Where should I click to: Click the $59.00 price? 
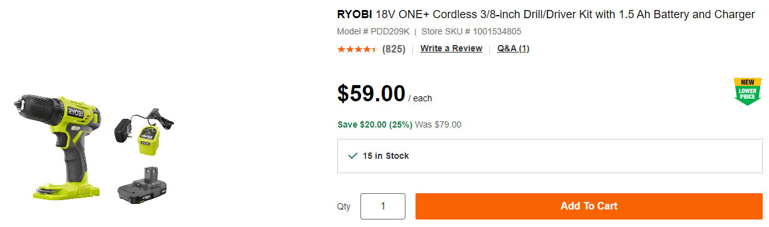tap(371, 94)
